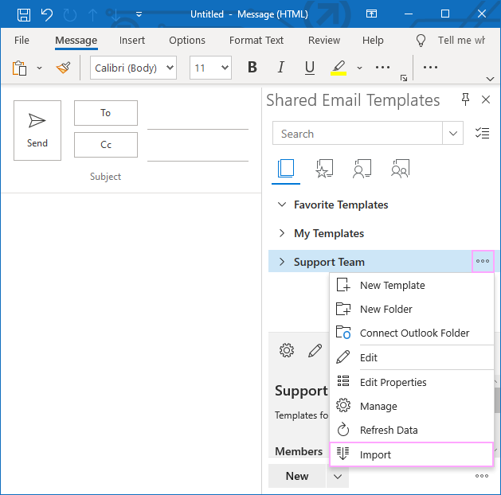Image resolution: width=501 pixels, height=495 pixels.
Task: Click the Send button
Action: pyautogui.click(x=37, y=131)
